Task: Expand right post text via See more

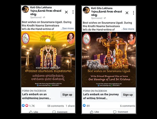Action: point(128,29)
